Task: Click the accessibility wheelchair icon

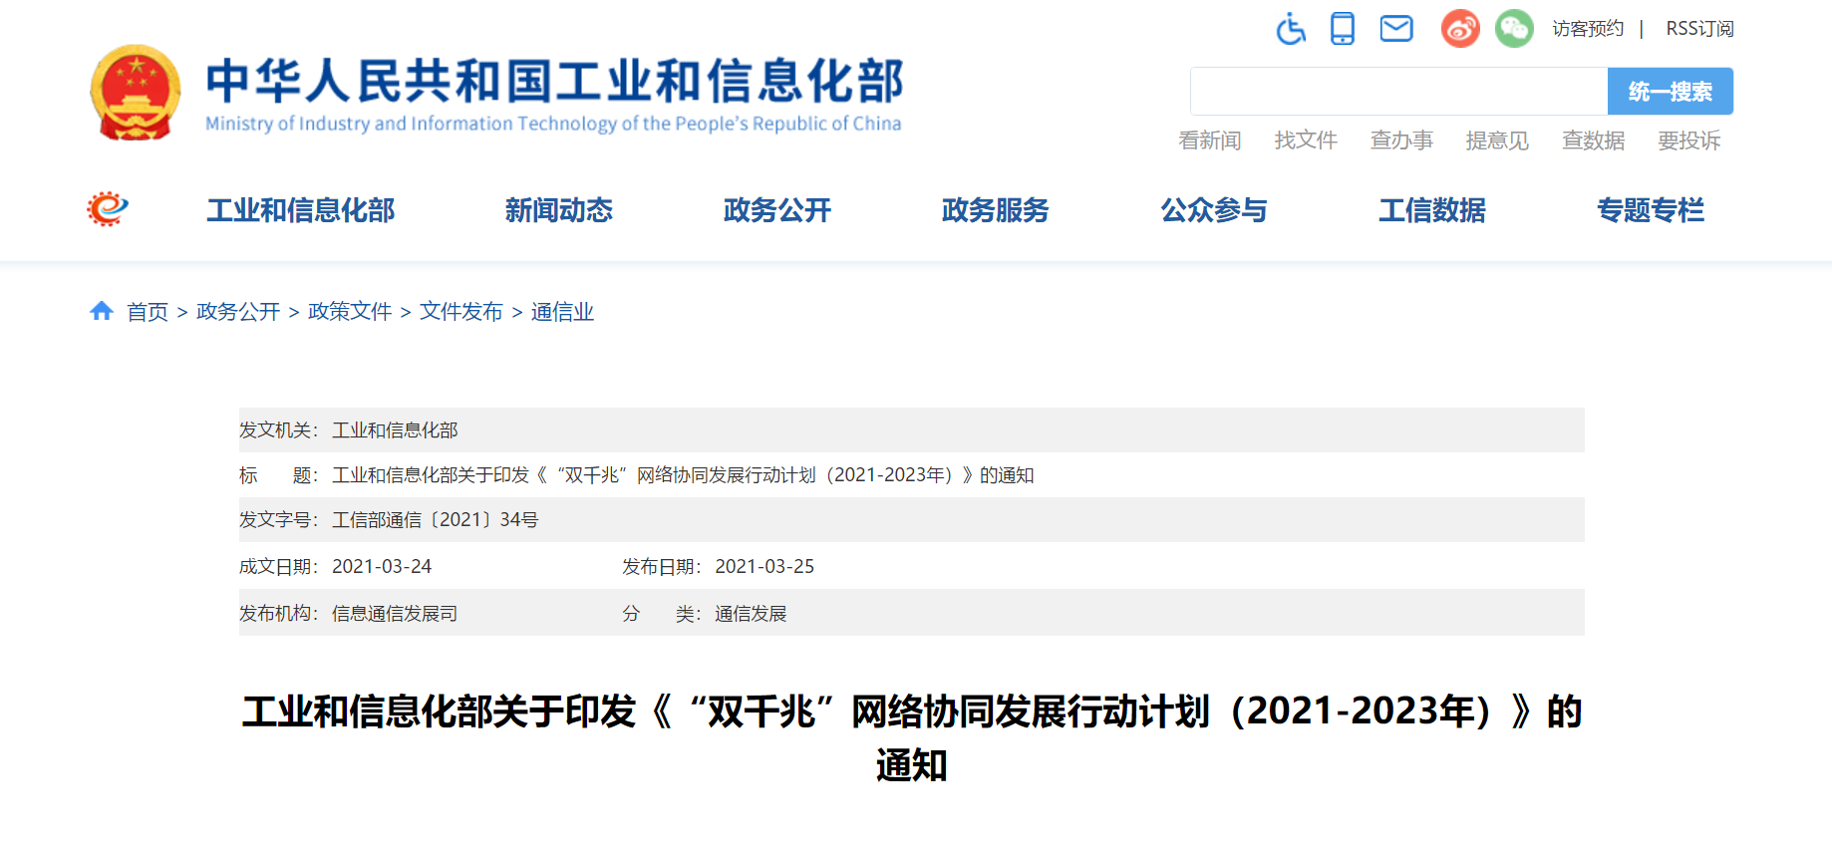Action: coord(1291,29)
